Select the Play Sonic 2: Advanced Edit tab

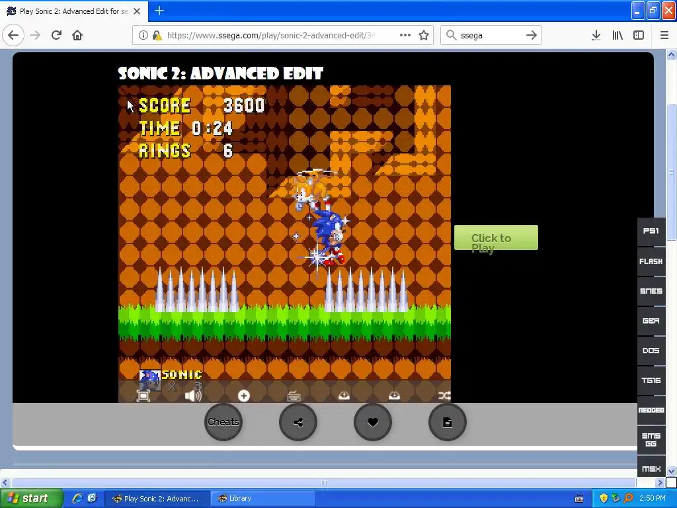74,11
